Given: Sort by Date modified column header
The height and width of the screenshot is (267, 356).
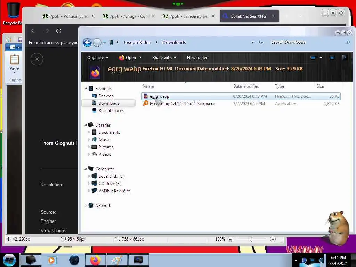Looking at the screenshot, I should 246,86.
